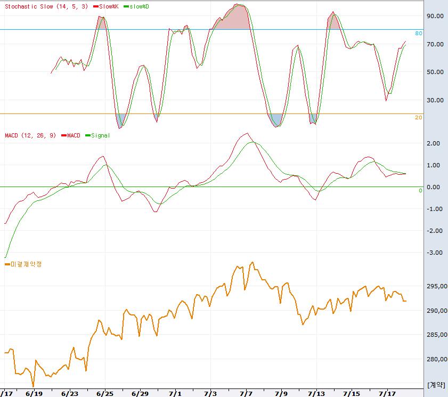The image size is (448, 397).
Task: Click the 7/7 date on time axis
Action: coord(246,394)
